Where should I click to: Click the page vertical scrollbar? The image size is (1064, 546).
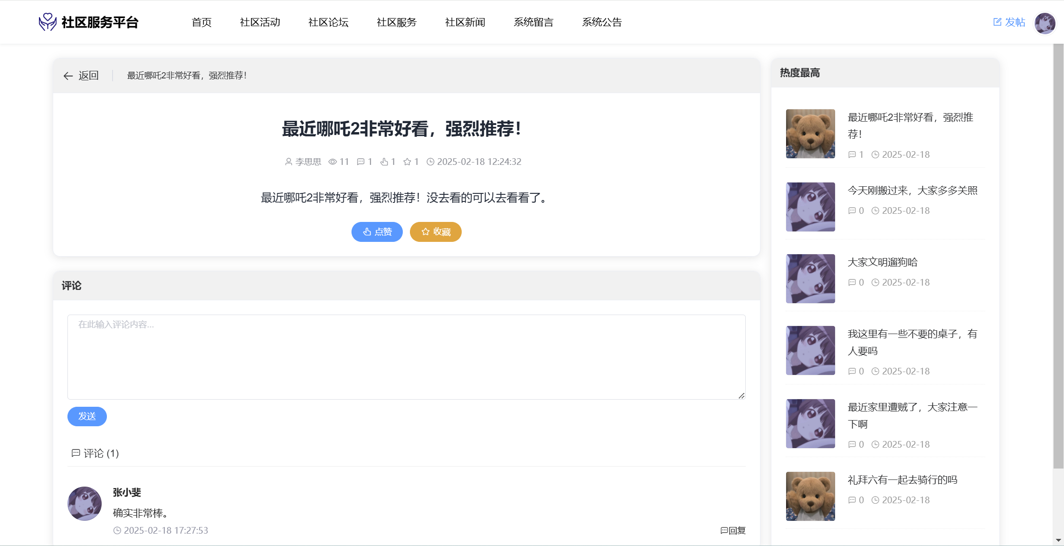[1058, 257]
